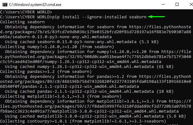Click the Using cached matplotlib-3.8.0 line
The height and width of the screenshot is (125, 193).
(95, 116)
